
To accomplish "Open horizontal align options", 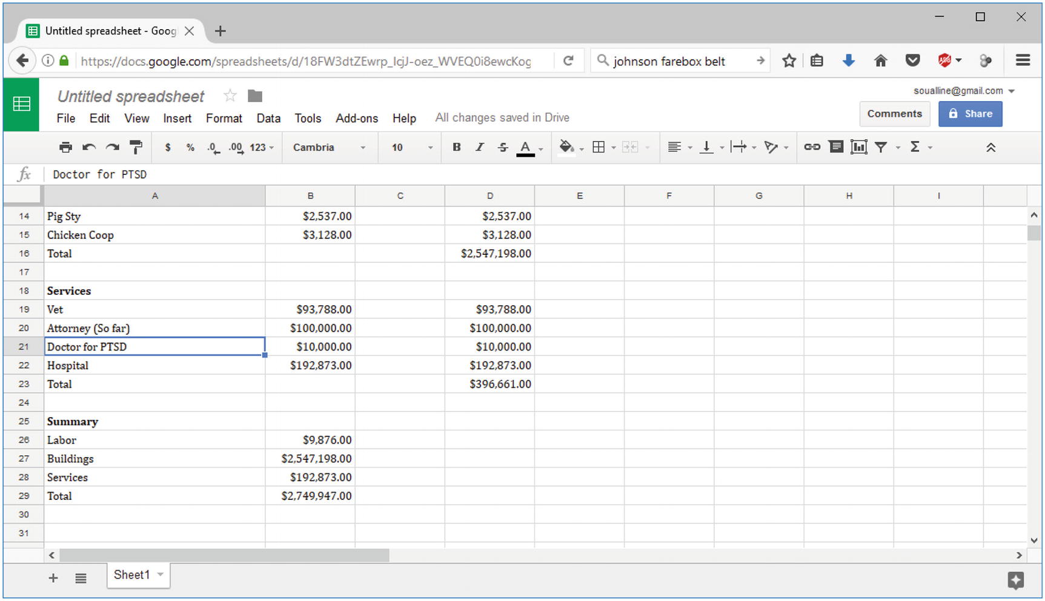I will coord(674,147).
